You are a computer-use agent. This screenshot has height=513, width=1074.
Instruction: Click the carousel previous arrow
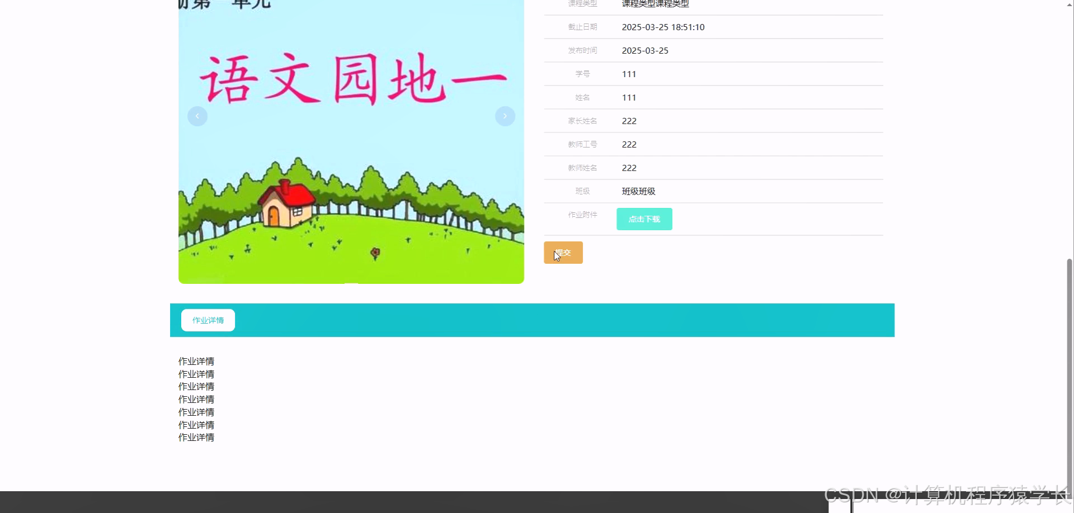click(x=197, y=116)
